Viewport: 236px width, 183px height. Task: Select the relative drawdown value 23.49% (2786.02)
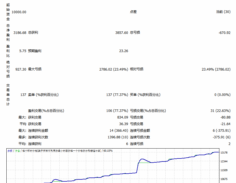[x=216, y=69]
